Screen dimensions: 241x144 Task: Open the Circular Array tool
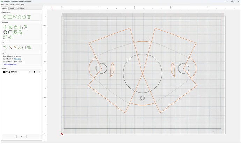click(10, 37)
